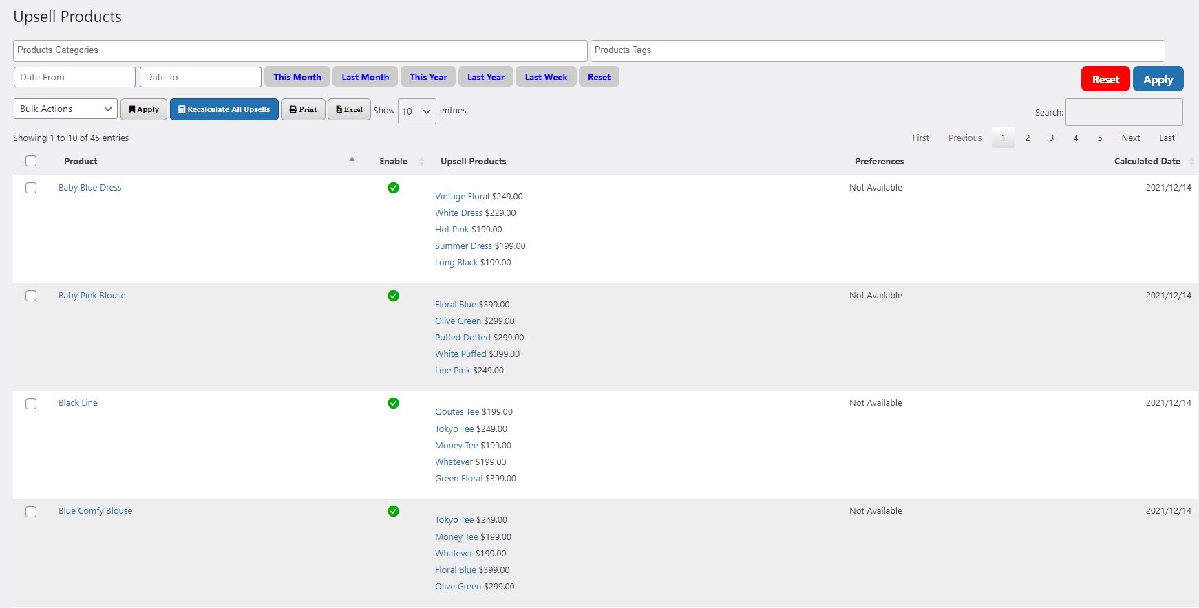Click the green enable checkmark for Baby Pink Blouse
The image size is (1199, 608).
(x=393, y=296)
